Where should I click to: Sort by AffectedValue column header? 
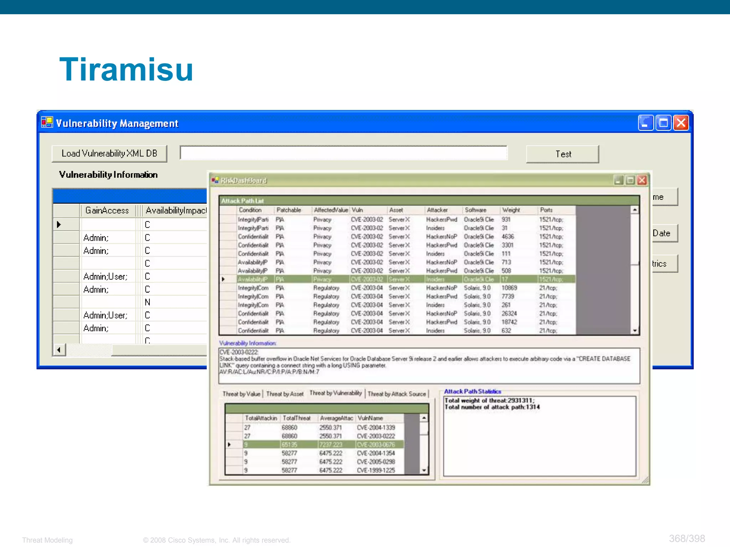[331, 210]
